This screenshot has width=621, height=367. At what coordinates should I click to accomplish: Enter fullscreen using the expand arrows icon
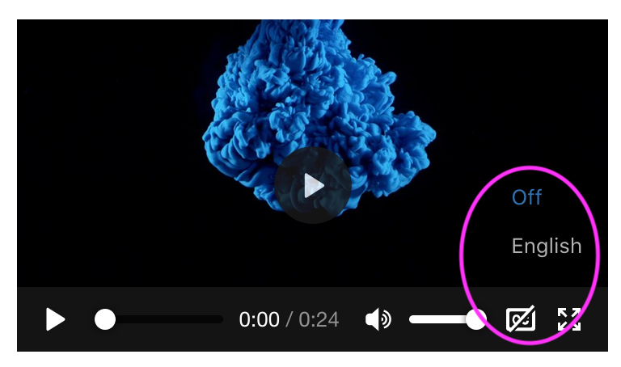pyautogui.click(x=569, y=319)
